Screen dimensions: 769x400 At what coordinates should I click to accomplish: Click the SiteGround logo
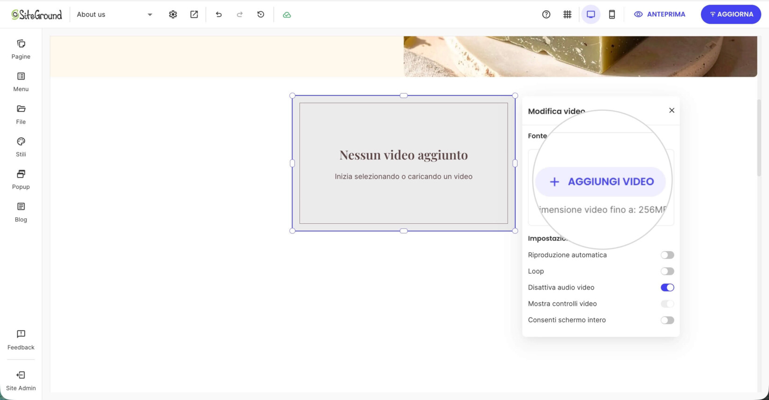coord(36,14)
